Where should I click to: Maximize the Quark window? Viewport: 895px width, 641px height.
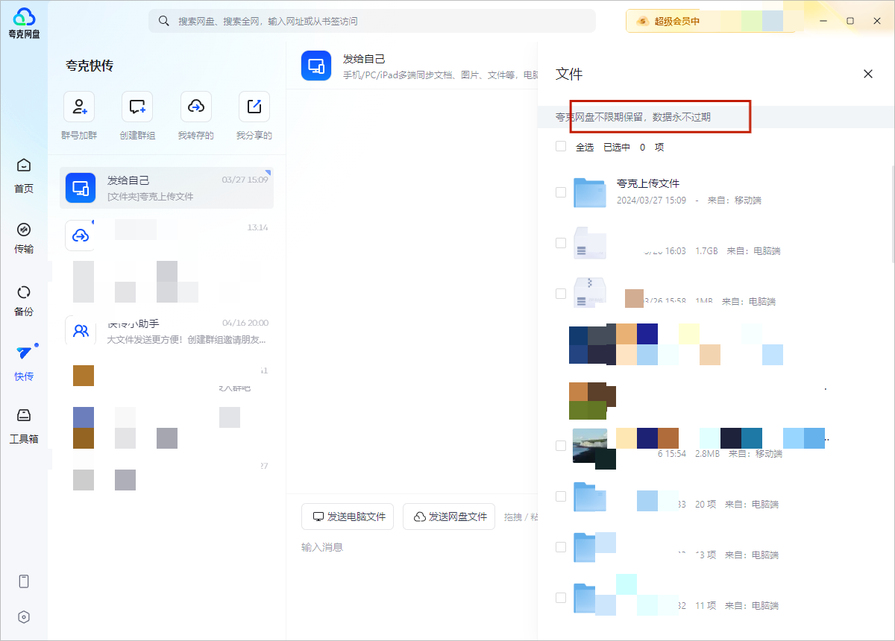(x=850, y=21)
